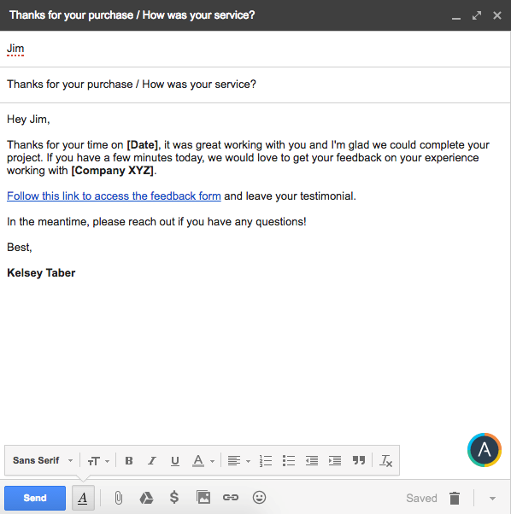Screen dimensions: 511x514
Task: Discard draft with the trash icon
Action: tap(455, 498)
